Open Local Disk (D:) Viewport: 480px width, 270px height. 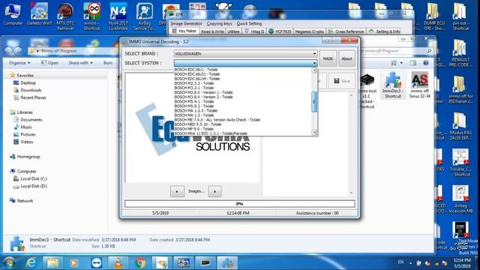(x=30, y=186)
